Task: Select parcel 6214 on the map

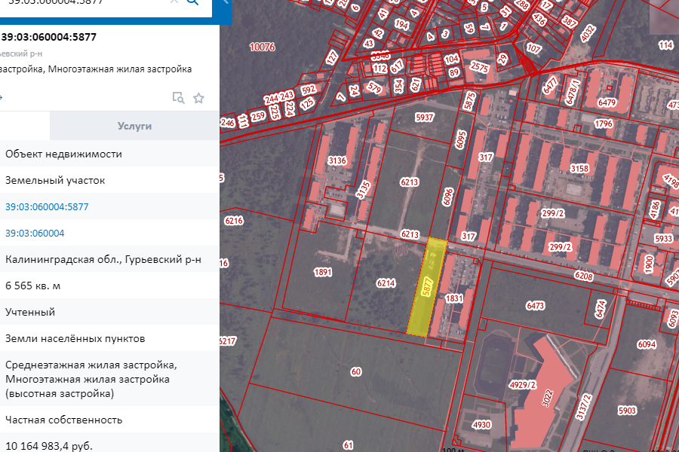Action: tap(385, 284)
